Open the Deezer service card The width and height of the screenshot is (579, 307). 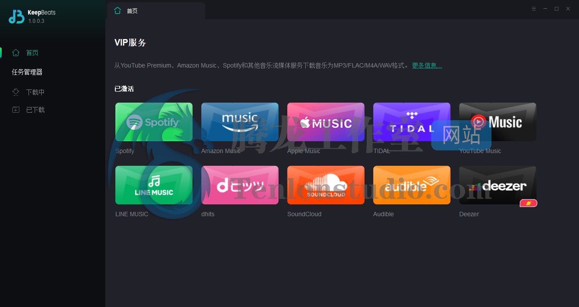(498, 185)
